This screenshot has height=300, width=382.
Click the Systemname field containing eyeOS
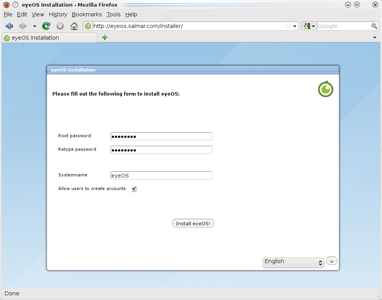click(x=161, y=175)
